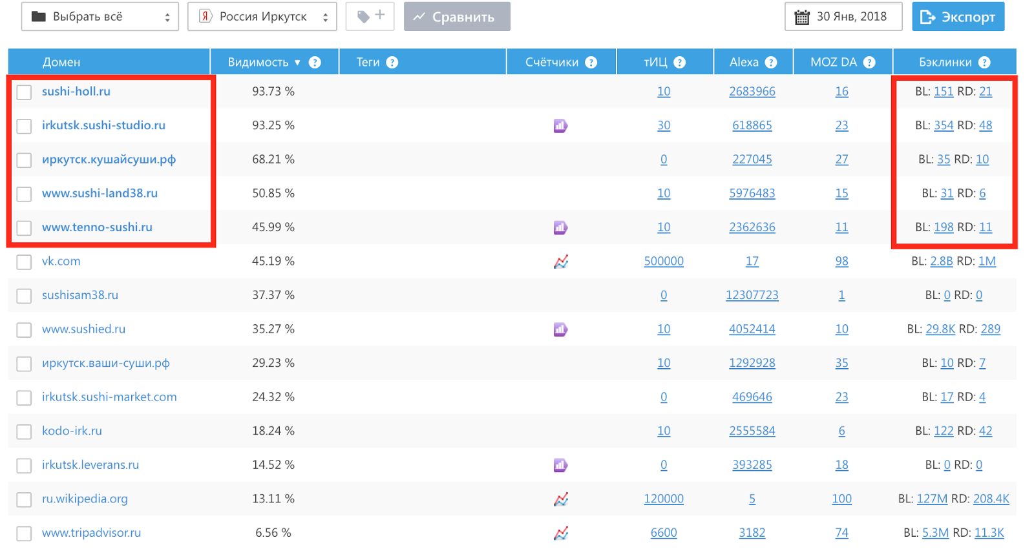Image resolution: width=1034 pixels, height=549 pixels.
Task: Click the add tag icon button
Action: pos(370,16)
